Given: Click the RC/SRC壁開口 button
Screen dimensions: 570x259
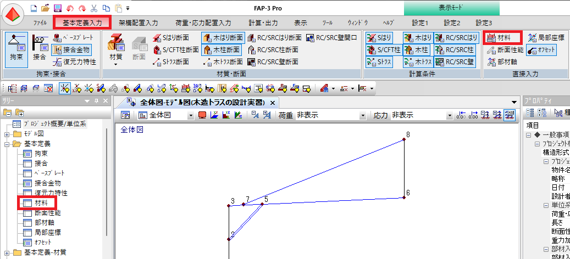Looking at the screenshot, I should click(x=331, y=37).
